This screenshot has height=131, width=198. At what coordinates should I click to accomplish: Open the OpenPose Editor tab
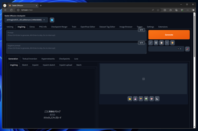(88, 27)
